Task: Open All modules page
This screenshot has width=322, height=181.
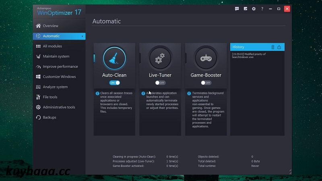Action: pos(59,46)
